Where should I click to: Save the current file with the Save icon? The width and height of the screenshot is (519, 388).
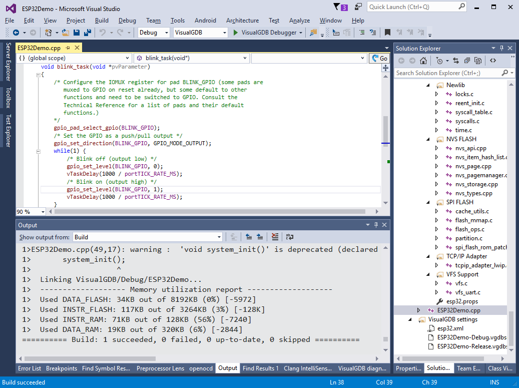point(77,33)
